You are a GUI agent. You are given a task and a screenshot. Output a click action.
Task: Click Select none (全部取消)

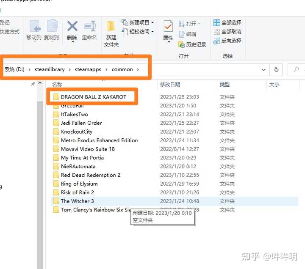tap(227, 31)
